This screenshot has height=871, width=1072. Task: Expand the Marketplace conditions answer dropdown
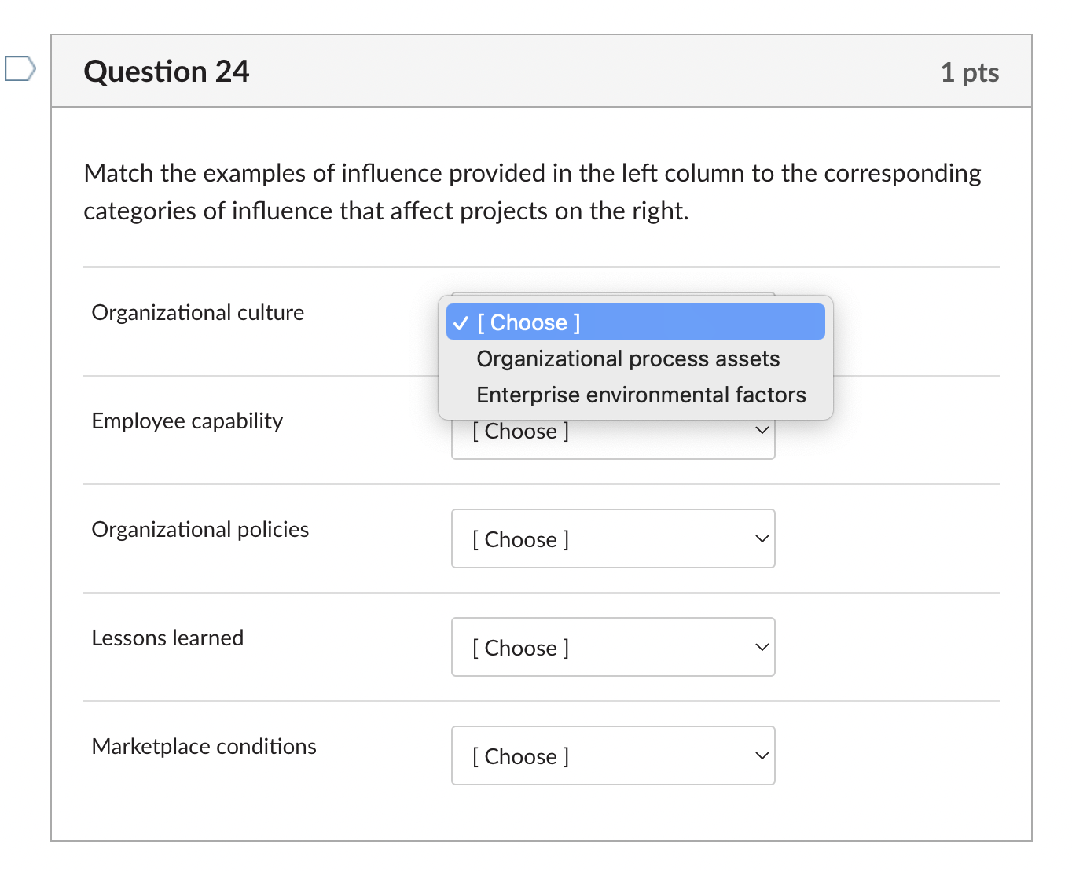[613, 756]
